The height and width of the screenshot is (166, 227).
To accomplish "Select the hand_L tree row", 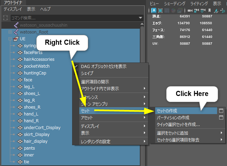I will (x=71, y=114).
